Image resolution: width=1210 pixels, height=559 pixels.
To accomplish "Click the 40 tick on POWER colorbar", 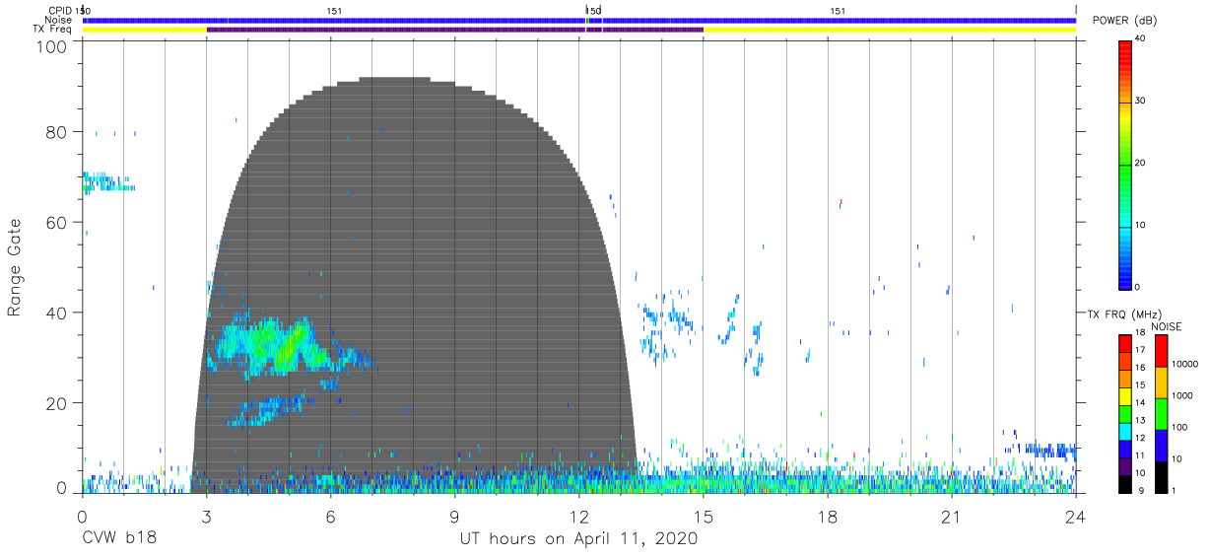I will pyautogui.click(x=1141, y=38).
